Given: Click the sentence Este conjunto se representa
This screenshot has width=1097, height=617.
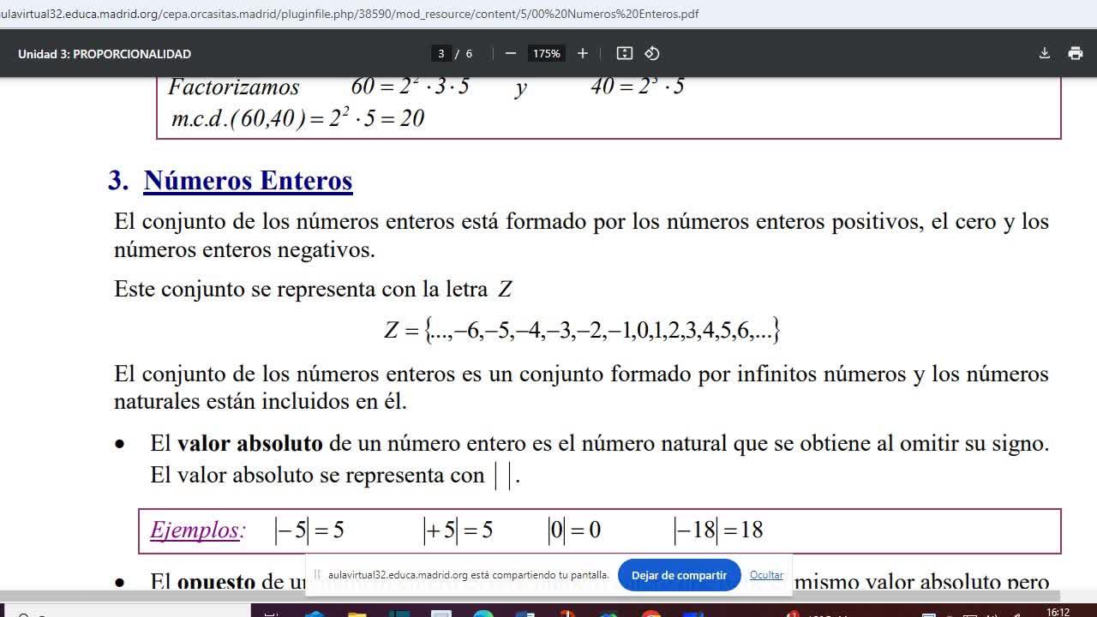Looking at the screenshot, I should pyautogui.click(x=314, y=289).
